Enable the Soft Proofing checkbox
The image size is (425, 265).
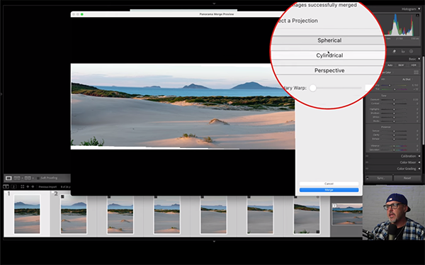tap(38, 179)
